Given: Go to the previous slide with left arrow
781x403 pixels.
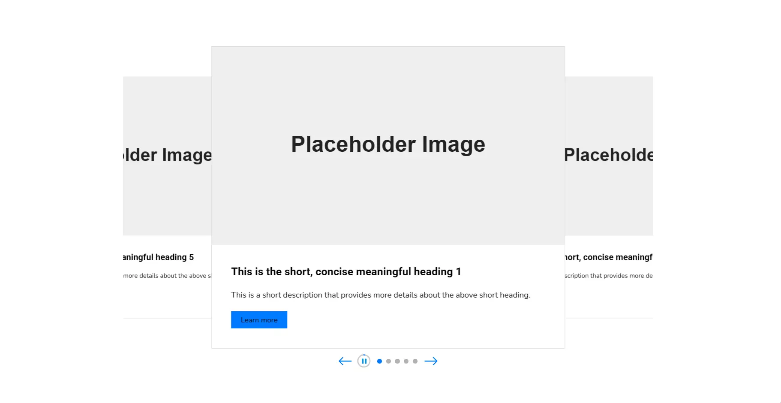Looking at the screenshot, I should click(345, 361).
